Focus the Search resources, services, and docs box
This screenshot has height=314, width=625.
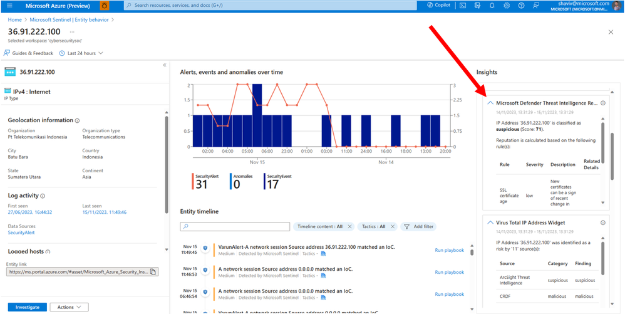pyautogui.click(x=271, y=6)
